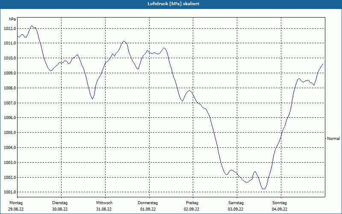Screen dimensions: 342x214
Task: Select the 1005,0 axis value
Action: click(x=10, y=133)
